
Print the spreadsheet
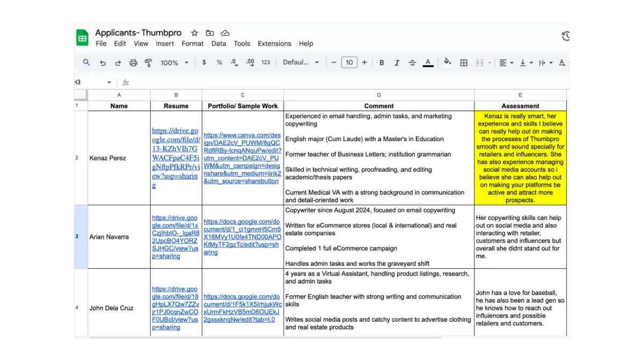pyautogui.click(x=134, y=63)
